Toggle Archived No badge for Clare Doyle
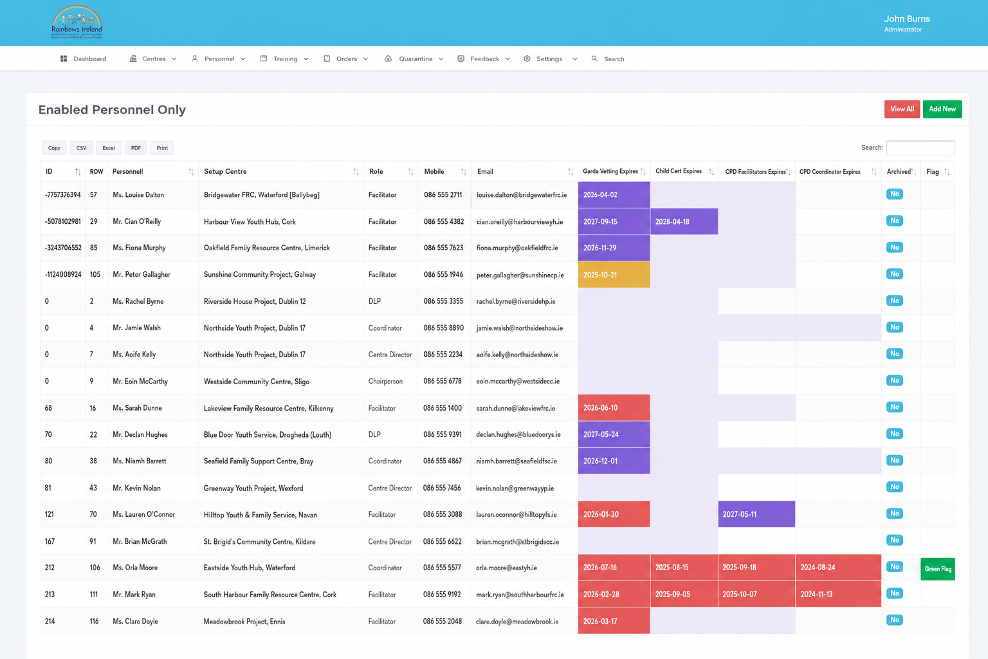Image resolution: width=988 pixels, height=659 pixels. coord(895,620)
